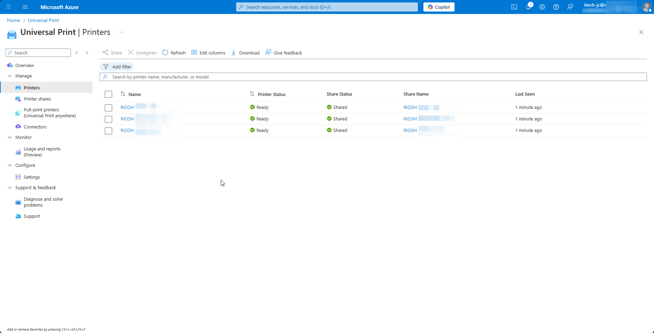Collapse the Monitor section
This screenshot has width=654, height=333.
tap(10, 137)
